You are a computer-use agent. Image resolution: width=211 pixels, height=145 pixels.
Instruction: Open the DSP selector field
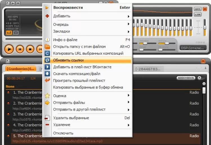[193, 48]
